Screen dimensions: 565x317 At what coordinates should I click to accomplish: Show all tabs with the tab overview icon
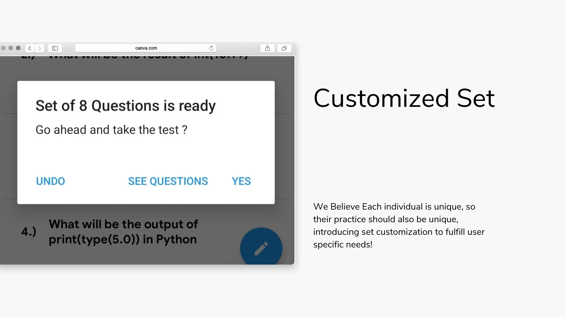point(284,48)
